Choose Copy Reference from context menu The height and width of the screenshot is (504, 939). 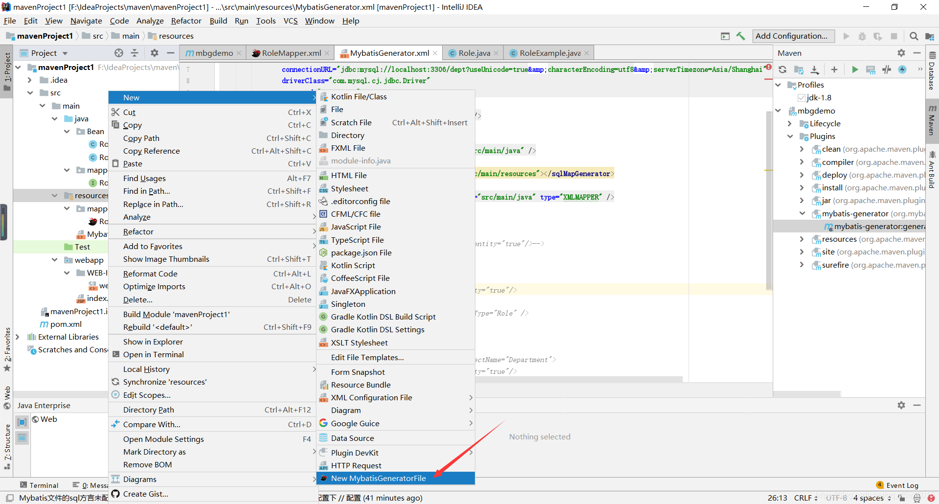212,151
